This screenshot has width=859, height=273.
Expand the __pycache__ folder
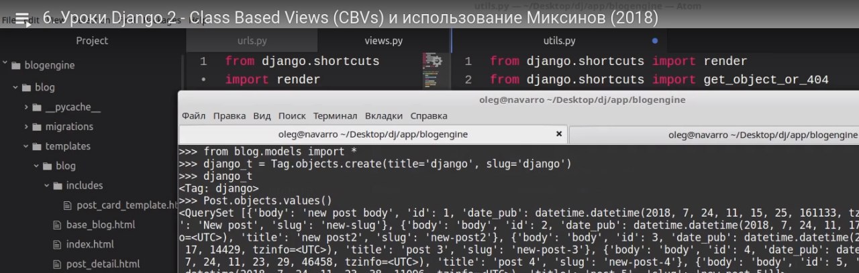pyautogui.click(x=27, y=107)
